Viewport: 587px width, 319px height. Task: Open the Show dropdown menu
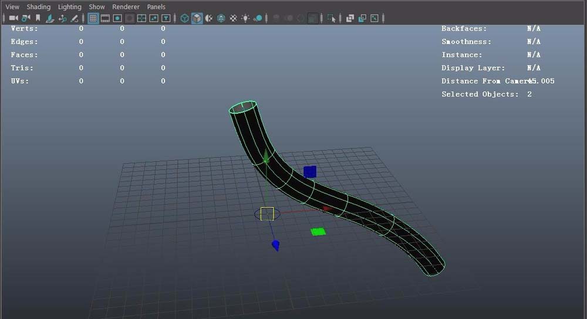[97, 7]
